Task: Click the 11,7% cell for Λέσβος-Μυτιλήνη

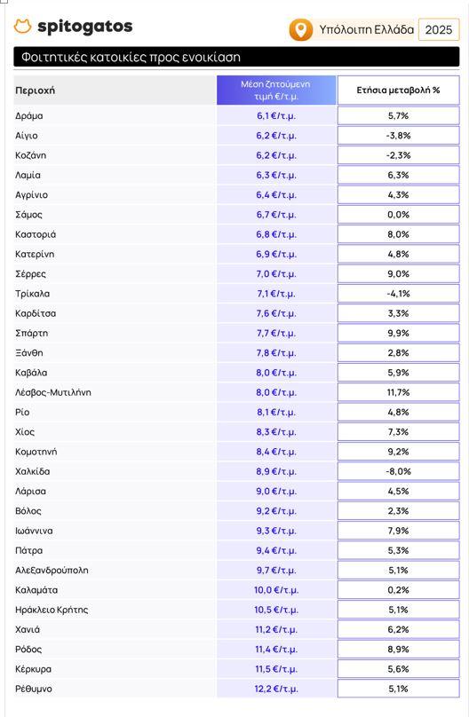Action: pos(398,392)
